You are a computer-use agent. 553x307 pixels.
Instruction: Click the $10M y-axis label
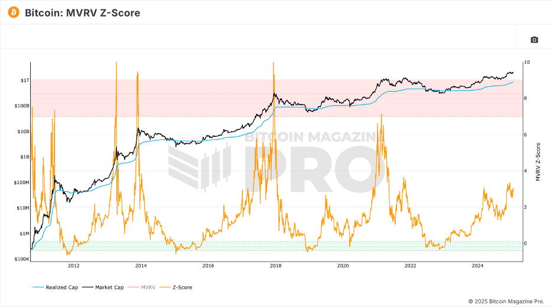coord(23,208)
